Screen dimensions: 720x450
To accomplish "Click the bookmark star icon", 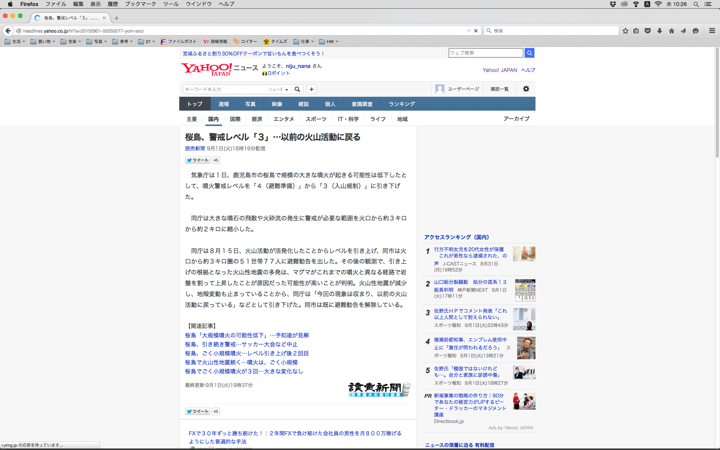I will coord(625,31).
